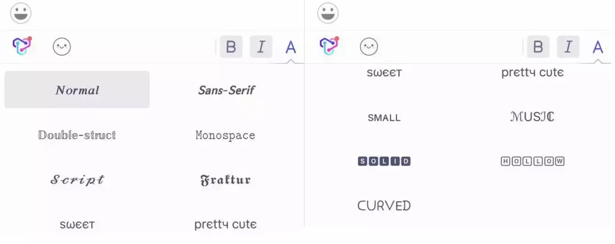Toggle bold B in right toolbar
This screenshot has height=244, width=615.
coord(538,47)
